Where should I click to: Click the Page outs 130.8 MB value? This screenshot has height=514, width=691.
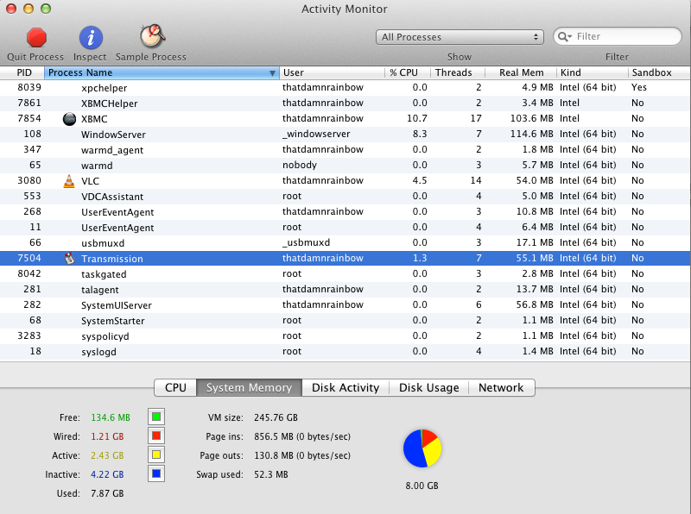302,455
